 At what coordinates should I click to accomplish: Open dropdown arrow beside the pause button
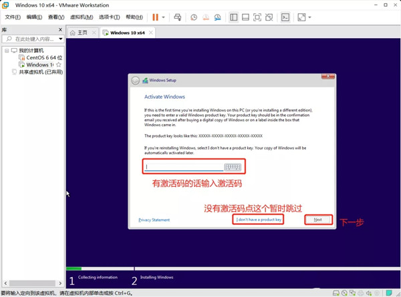pyautogui.click(x=164, y=17)
